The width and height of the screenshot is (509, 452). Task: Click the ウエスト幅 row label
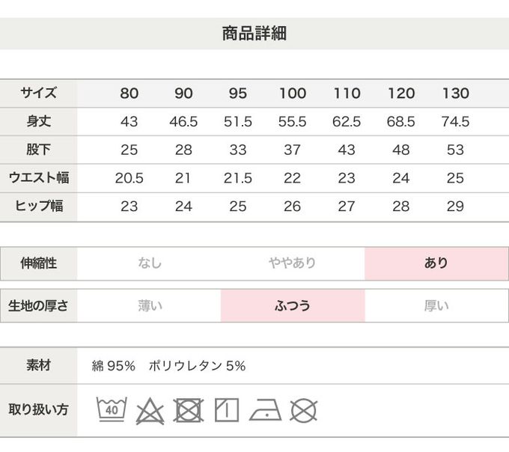point(38,178)
